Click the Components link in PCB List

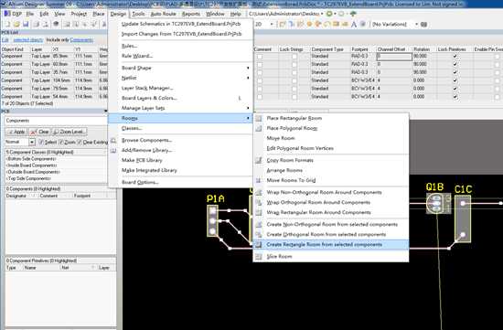coord(81,40)
